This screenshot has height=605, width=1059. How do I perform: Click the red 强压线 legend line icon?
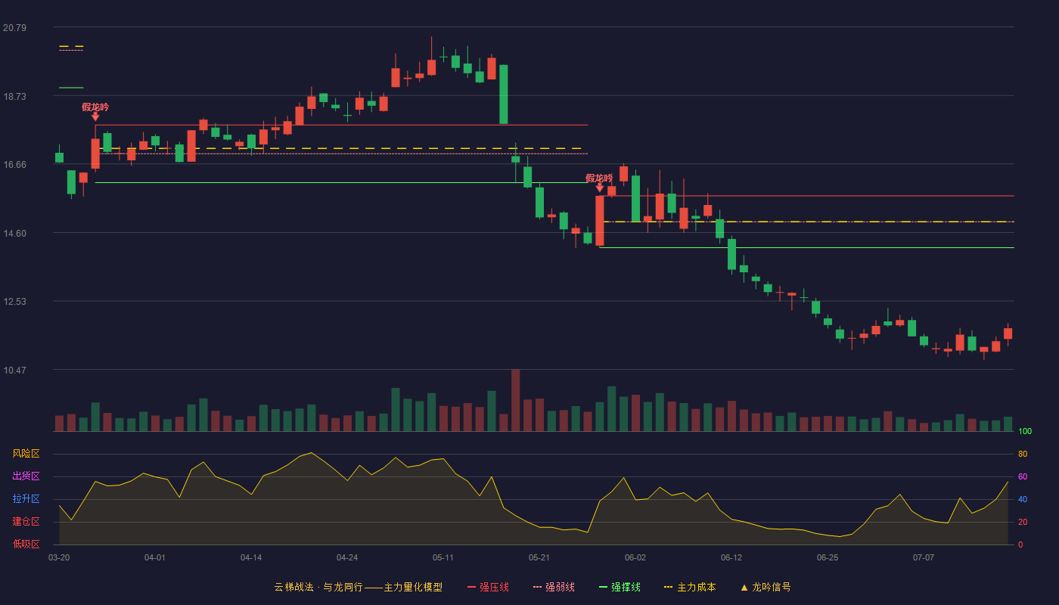[472, 587]
